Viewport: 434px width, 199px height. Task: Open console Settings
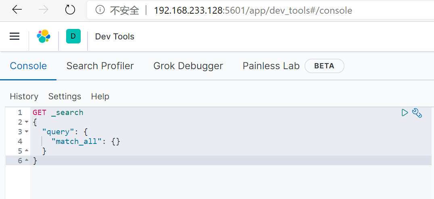click(x=65, y=96)
